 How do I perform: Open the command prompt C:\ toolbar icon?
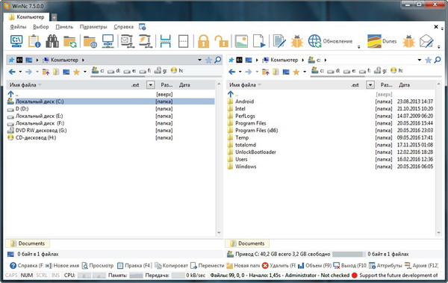click(16, 41)
